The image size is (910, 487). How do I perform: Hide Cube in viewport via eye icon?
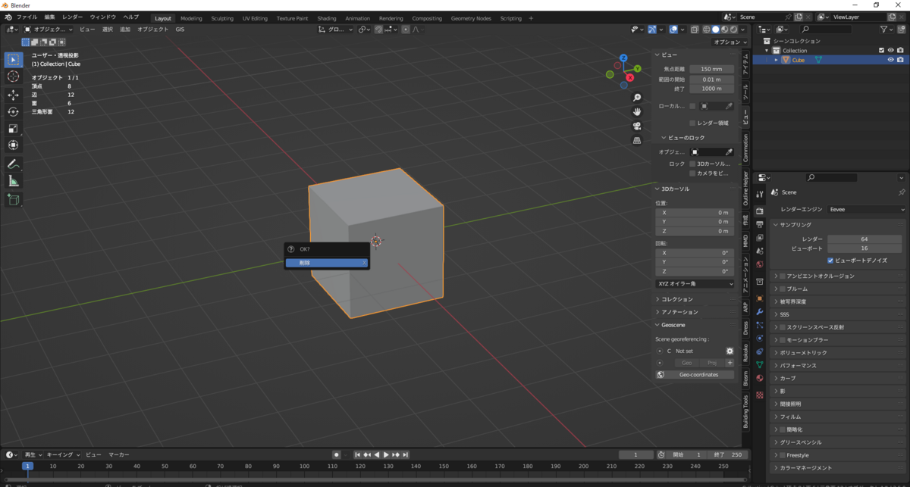(891, 60)
